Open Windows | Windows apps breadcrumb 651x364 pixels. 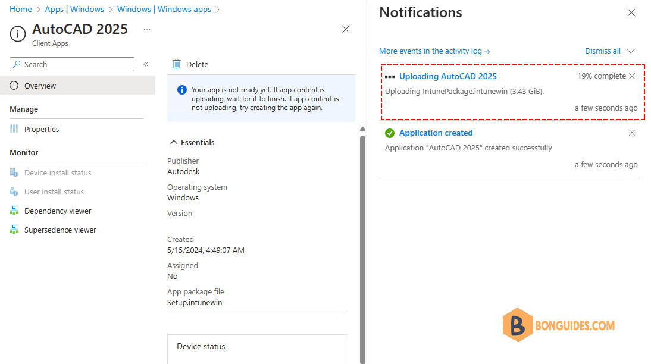(164, 9)
